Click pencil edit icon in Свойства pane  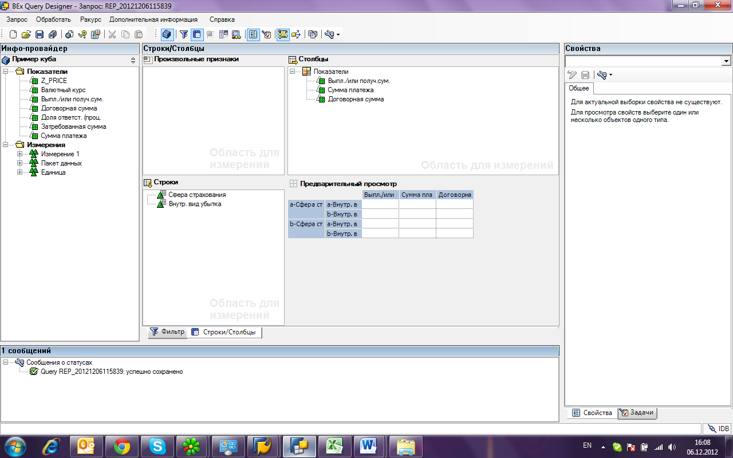pyautogui.click(x=572, y=75)
